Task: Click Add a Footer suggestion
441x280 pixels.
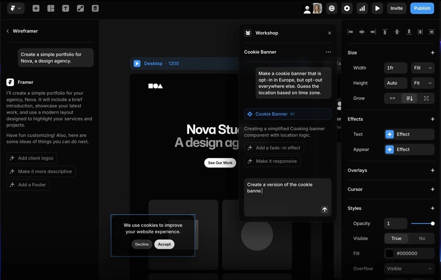Action: point(28,185)
